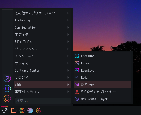This screenshot has height=115, width=141.
Task: Click the 検索 search field
Action: coord(43,101)
